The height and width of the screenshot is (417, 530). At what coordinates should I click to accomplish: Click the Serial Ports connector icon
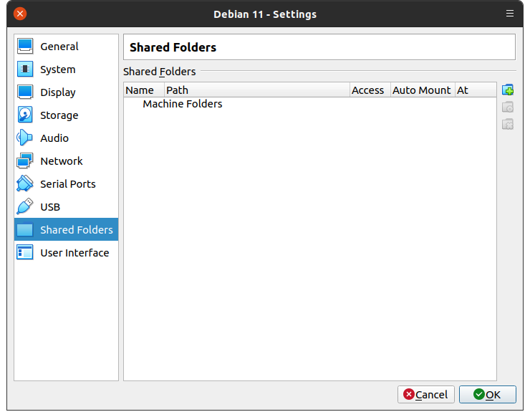point(25,184)
